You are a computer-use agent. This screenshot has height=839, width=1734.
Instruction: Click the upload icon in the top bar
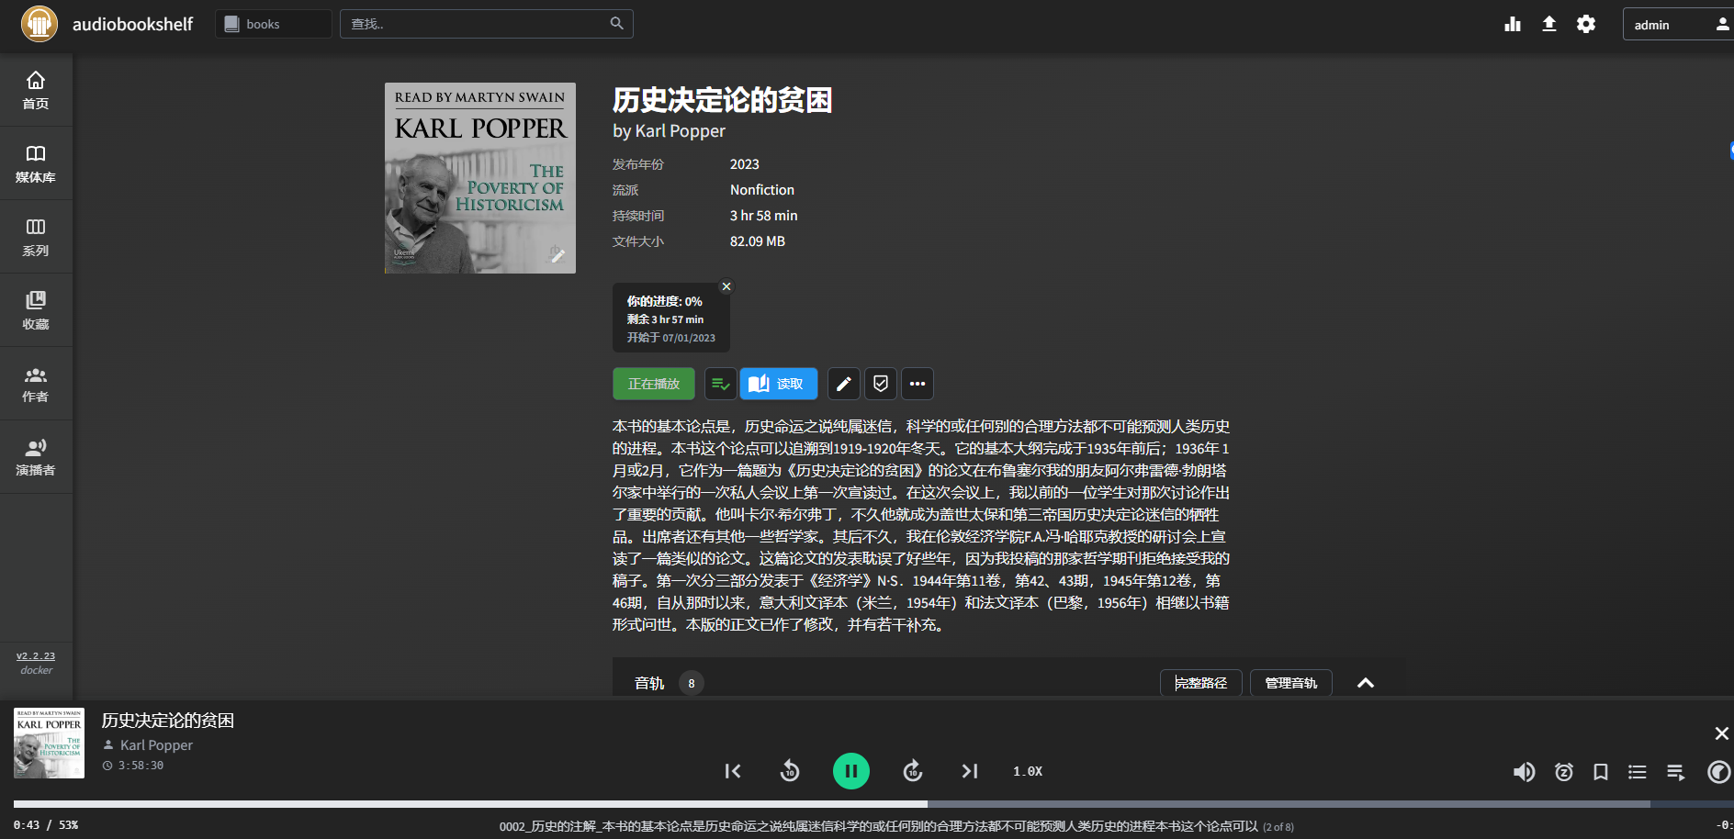1549,24
